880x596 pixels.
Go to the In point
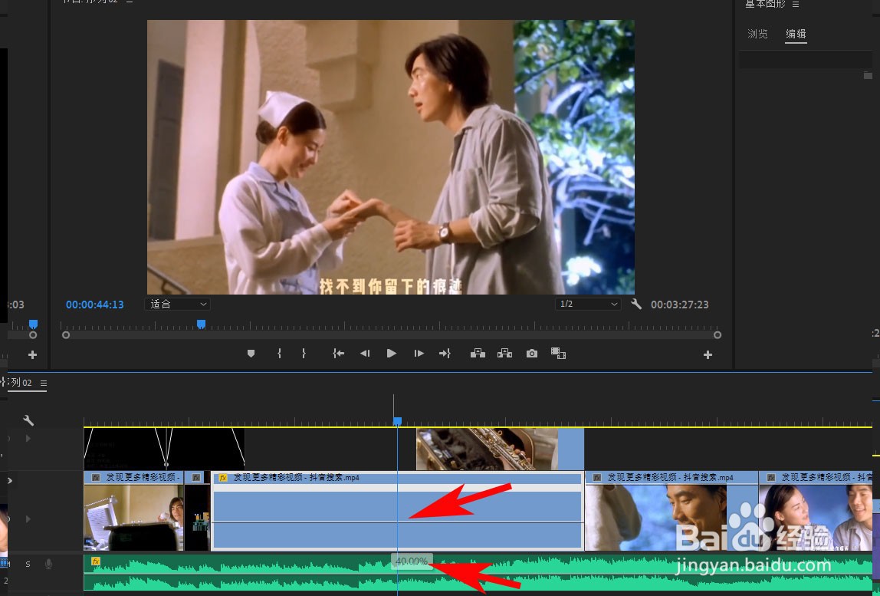[x=338, y=354]
